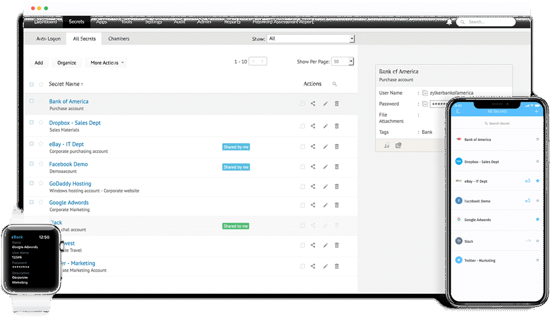Viewport: 553px width, 317px height.
Task: Edit the Bank of America secret
Action: [x=325, y=103]
